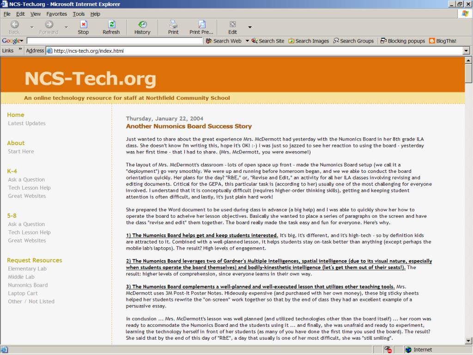This screenshot has width=473, height=355.
Task: Click the vertical scrollbar thumb
Action: click(x=468, y=73)
